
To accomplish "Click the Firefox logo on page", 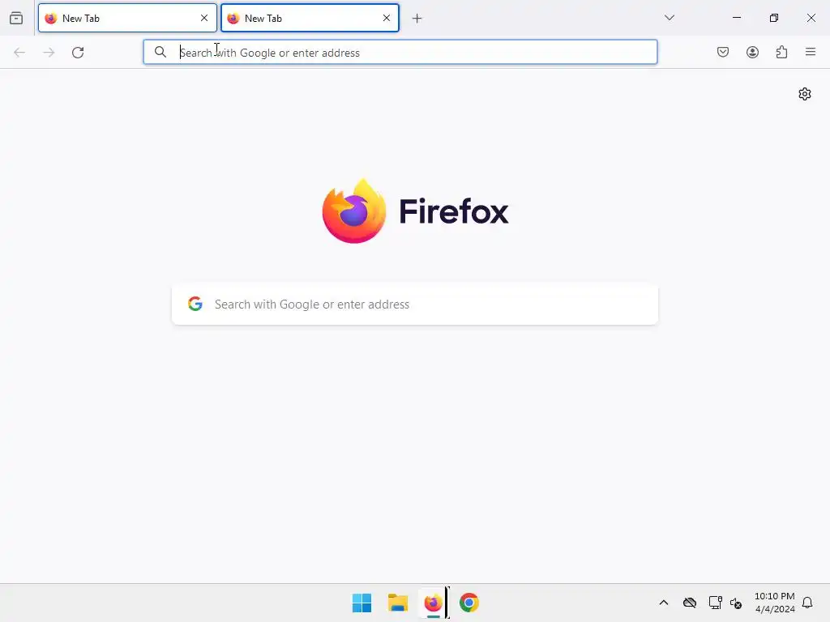I will pos(415,211).
